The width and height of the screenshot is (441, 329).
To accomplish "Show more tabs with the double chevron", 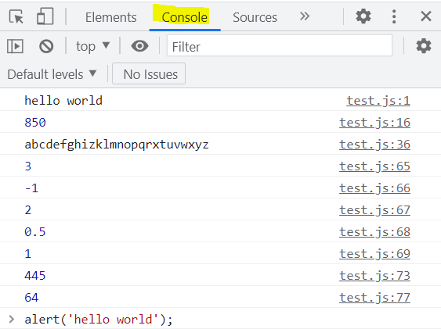I will click(x=305, y=16).
